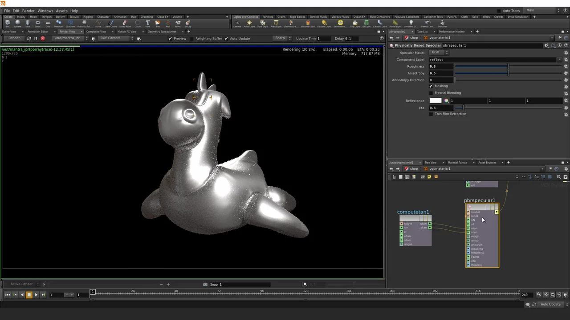Add an Environment Light from shelf
The width and height of the screenshot is (570, 320).
pos(340,24)
